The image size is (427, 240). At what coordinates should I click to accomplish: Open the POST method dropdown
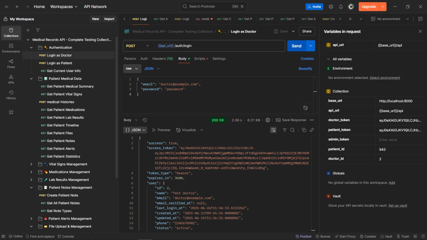pyautogui.click(x=138, y=46)
